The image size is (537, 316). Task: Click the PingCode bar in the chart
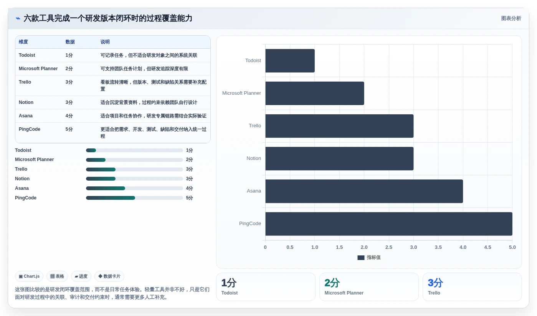pyautogui.click(x=389, y=224)
